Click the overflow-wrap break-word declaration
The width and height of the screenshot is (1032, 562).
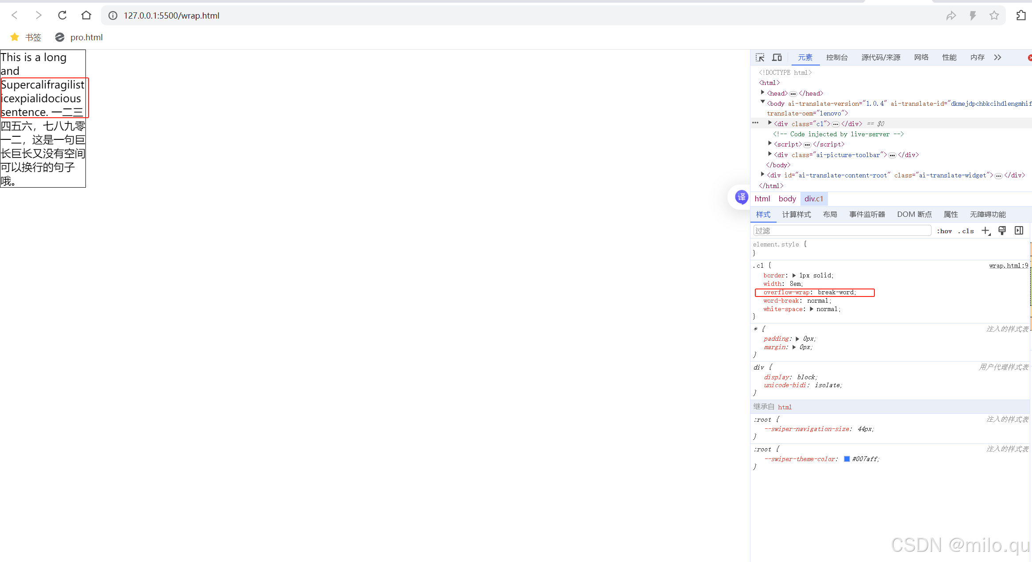pos(810,292)
